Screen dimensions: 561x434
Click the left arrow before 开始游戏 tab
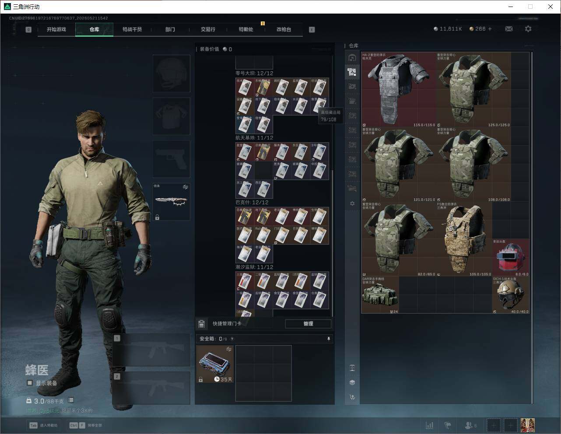[x=28, y=29]
